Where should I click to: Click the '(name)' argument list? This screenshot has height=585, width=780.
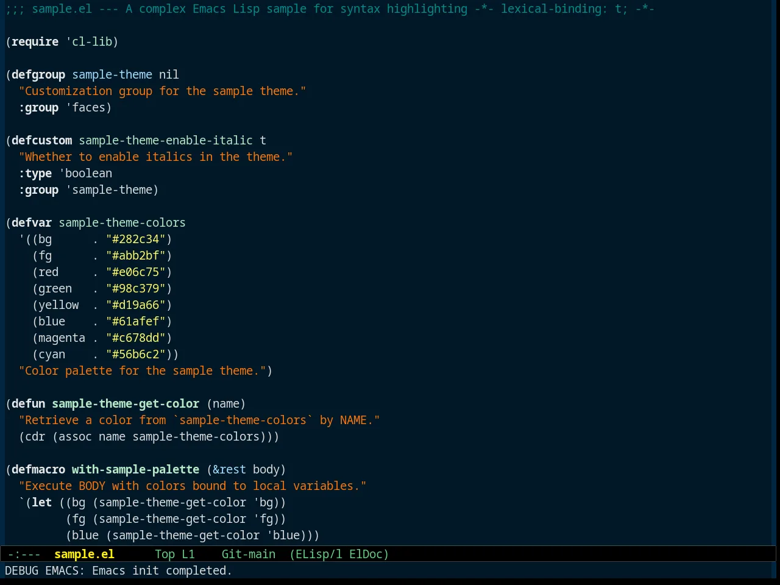tap(226, 403)
